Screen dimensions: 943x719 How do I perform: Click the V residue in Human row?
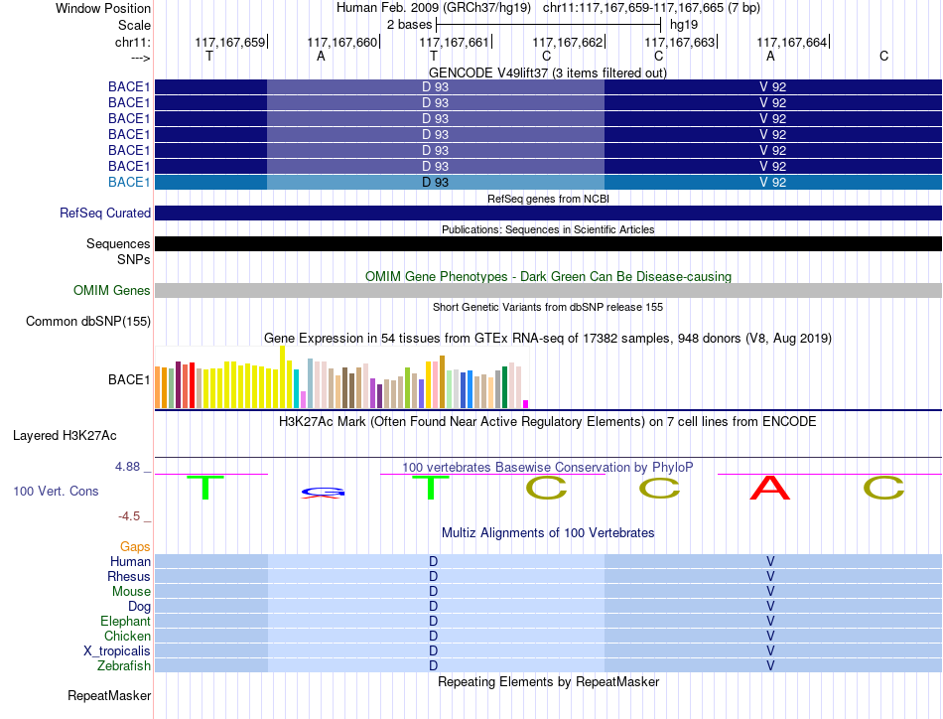(770, 561)
